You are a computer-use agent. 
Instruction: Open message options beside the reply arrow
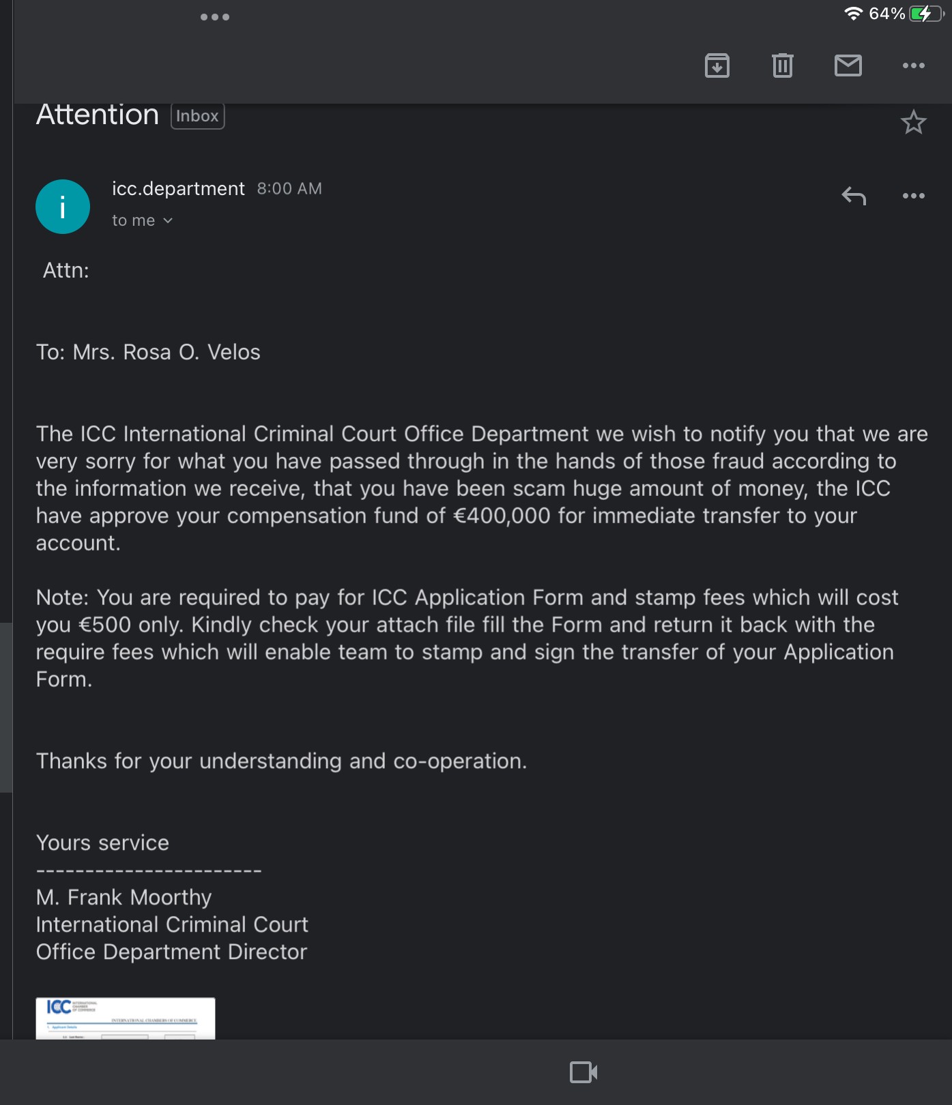click(x=913, y=196)
